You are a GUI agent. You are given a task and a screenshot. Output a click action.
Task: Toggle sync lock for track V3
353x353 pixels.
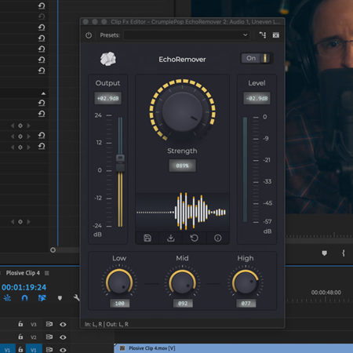pos(49,324)
